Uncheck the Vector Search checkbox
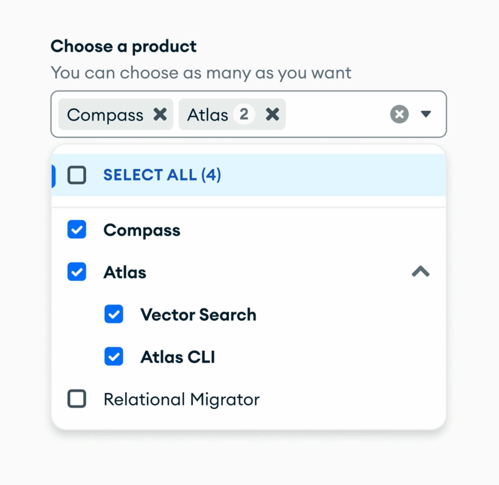The image size is (499, 485). (x=114, y=314)
